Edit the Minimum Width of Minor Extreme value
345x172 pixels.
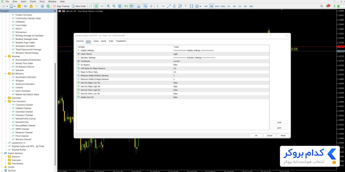(x=221, y=76)
